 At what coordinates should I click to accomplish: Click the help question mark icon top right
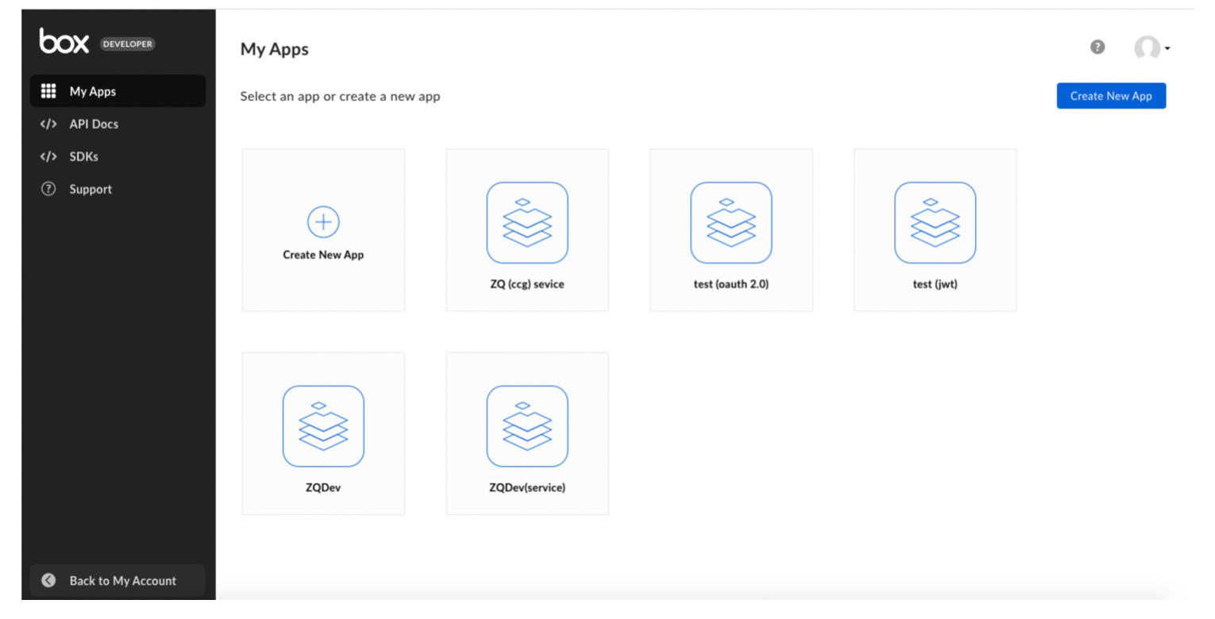1097,48
